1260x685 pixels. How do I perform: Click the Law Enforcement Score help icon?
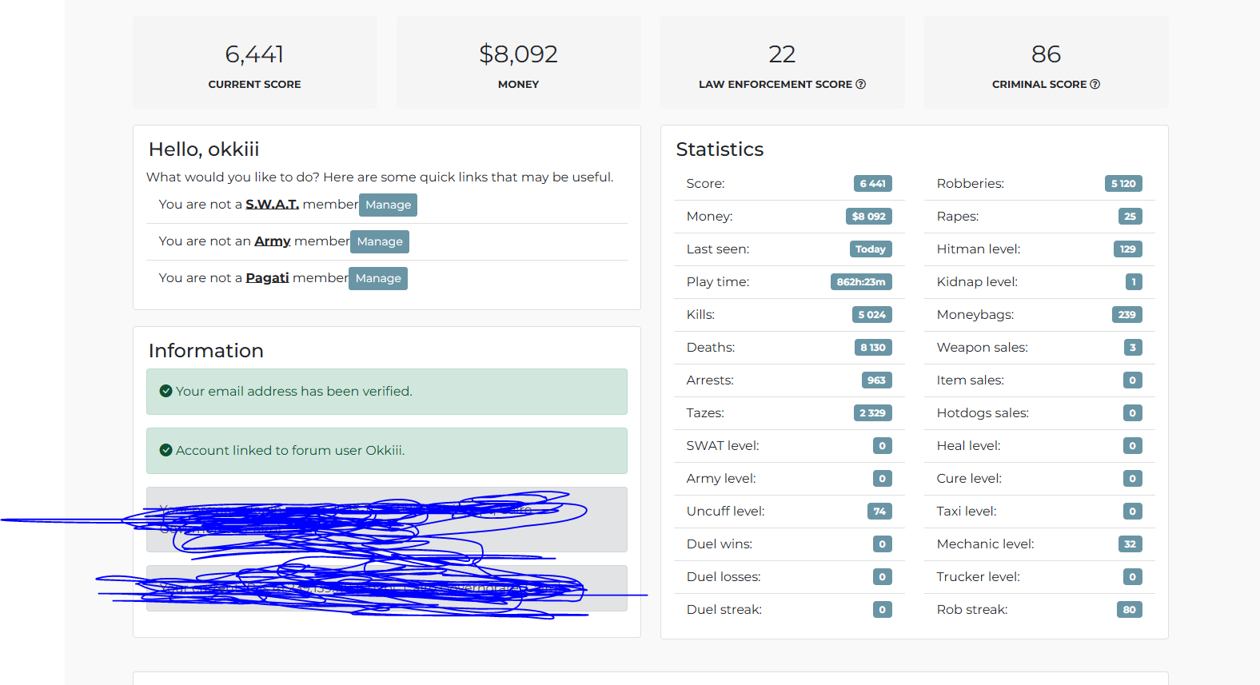[861, 84]
